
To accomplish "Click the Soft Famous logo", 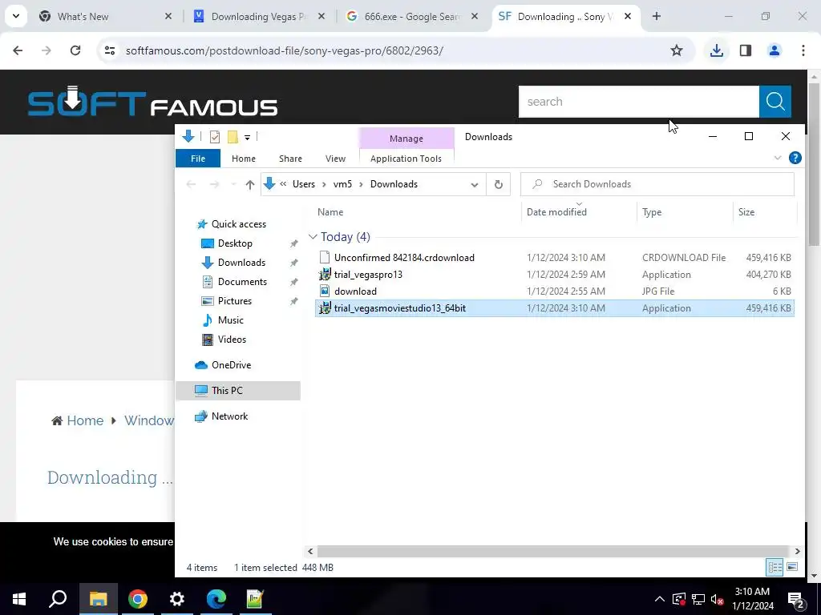I will pyautogui.click(x=152, y=102).
